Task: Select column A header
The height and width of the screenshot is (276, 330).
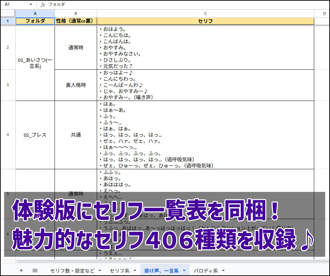Action: [x=35, y=13]
